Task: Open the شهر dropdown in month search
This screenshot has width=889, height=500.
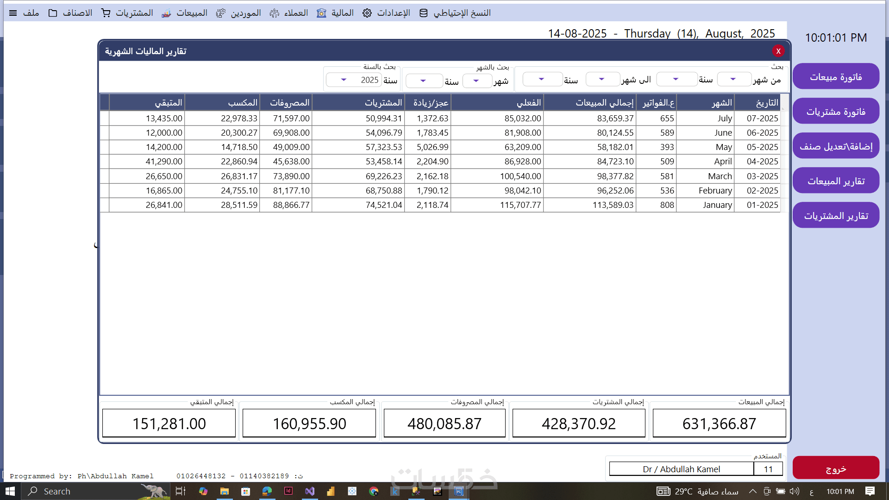Action: click(x=476, y=81)
